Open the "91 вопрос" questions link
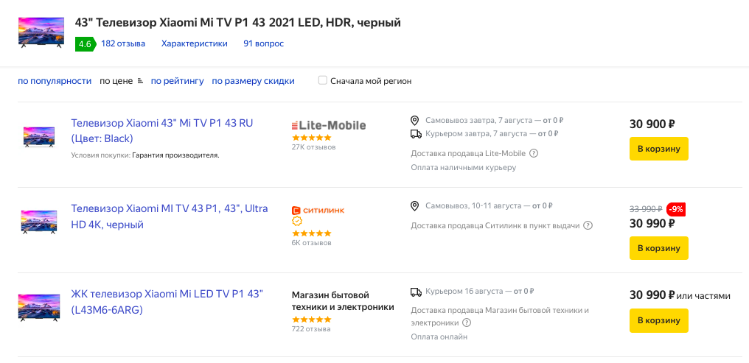 (x=263, y=43)
